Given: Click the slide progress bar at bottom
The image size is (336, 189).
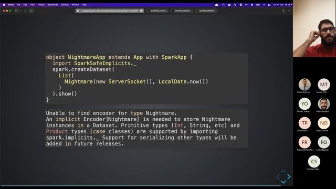Looking at the screenshot, I should pos(140,185).
